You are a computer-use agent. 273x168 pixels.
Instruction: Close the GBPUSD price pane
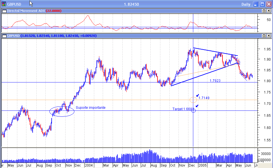(269, 35)
